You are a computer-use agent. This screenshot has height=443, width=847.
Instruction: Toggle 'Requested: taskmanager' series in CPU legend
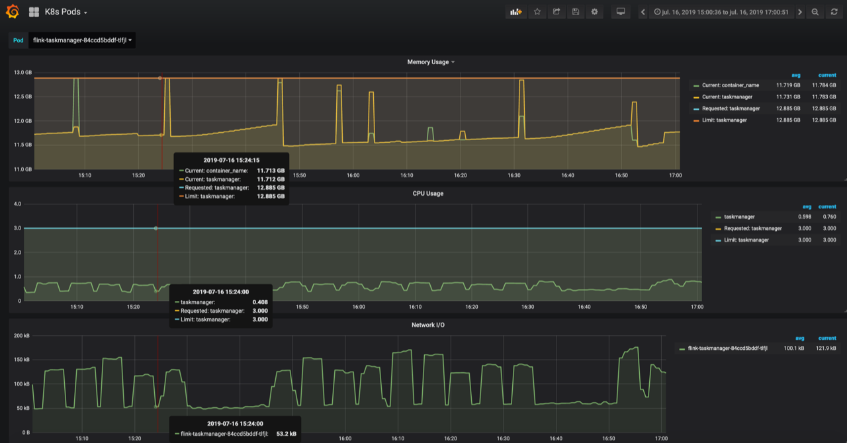[752, 228]
